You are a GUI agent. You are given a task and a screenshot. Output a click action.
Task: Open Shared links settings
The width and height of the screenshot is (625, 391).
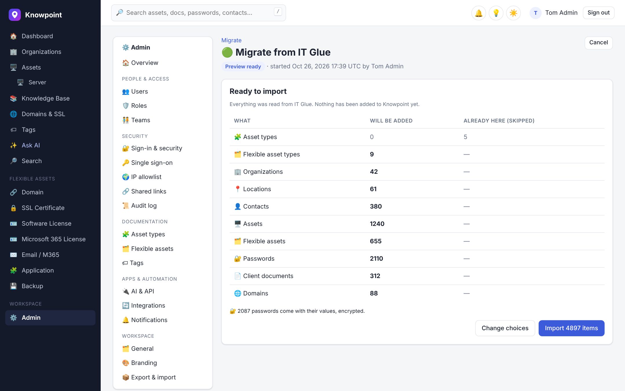pyautogui.click(x=163, y=191)
